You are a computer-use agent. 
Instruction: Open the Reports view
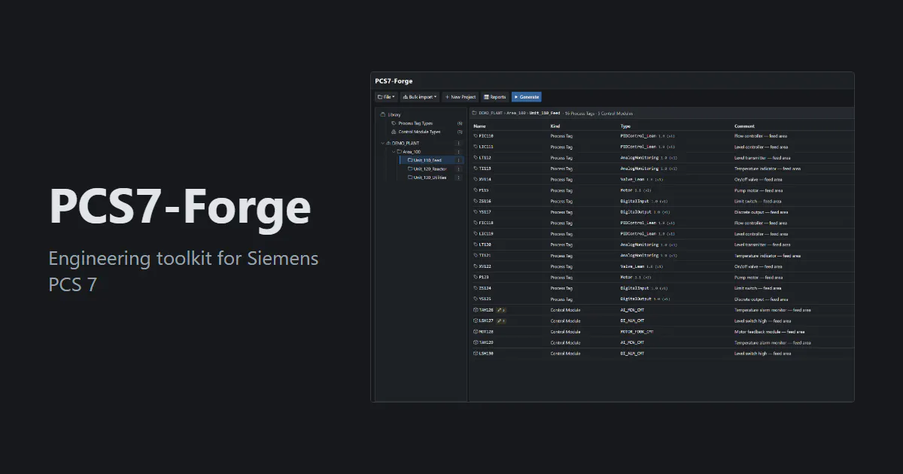[495, 97]
